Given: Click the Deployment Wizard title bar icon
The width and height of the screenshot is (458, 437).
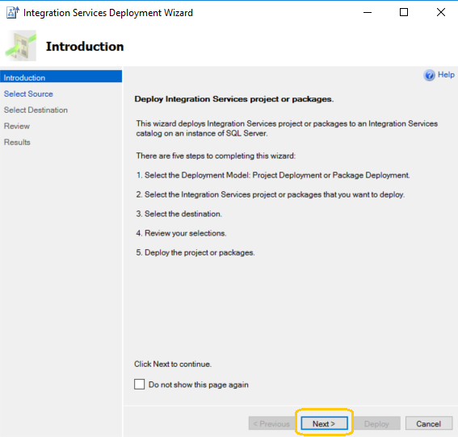Looking at the screenshot, I should click(13, 13).
